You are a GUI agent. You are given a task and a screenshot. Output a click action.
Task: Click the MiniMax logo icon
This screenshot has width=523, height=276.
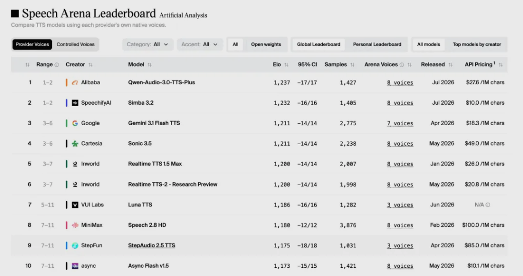point(75,225)
